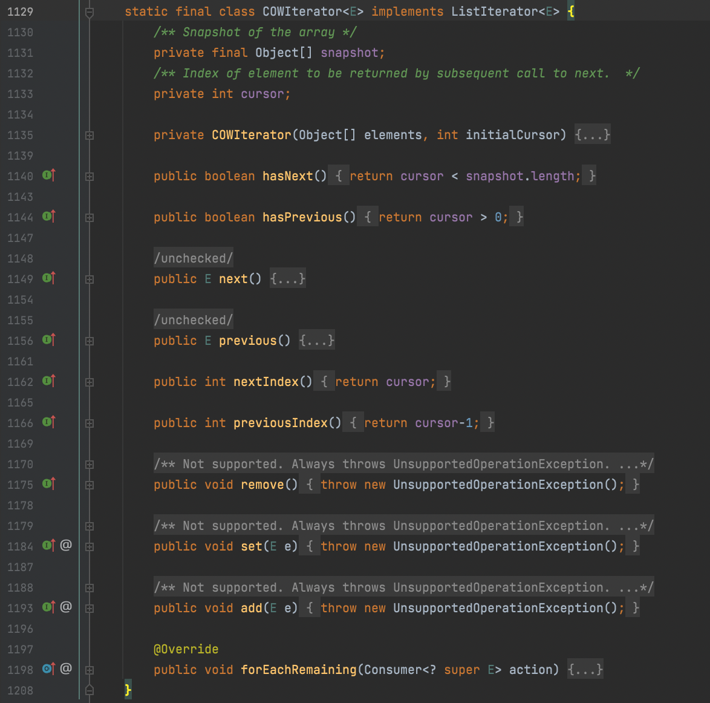
Task: Click the plus fold marker beside forEachRemaining
Action: pyautogui.click(x=90, y=670)
